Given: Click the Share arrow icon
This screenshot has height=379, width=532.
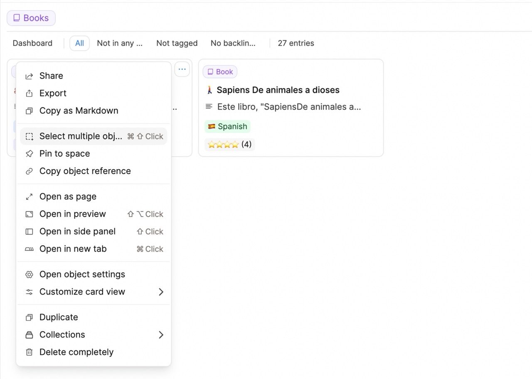Looking at the screenshot, I should [29, 76].
